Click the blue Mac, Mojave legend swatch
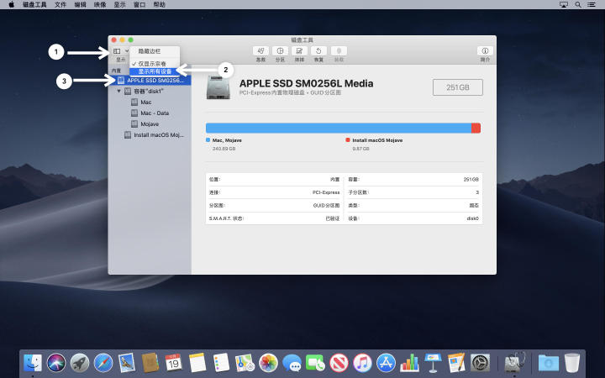The width and height of the screenshot is (605, 378). [x=208, y=140]
